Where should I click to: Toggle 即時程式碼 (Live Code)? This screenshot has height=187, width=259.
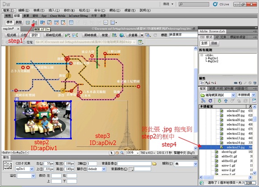(x=53, y=35)
